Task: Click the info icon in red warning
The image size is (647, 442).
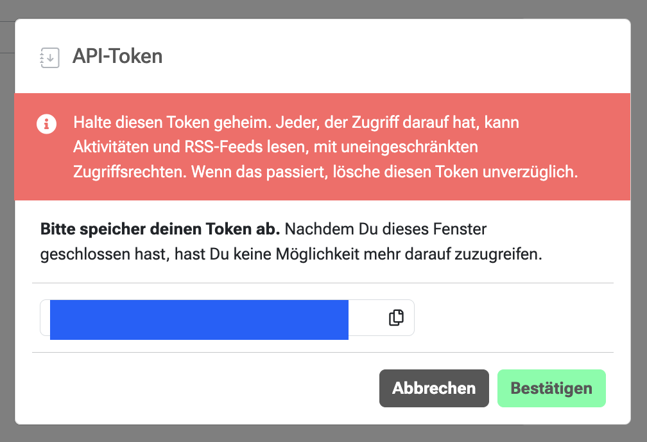Action: pos(46,123)
